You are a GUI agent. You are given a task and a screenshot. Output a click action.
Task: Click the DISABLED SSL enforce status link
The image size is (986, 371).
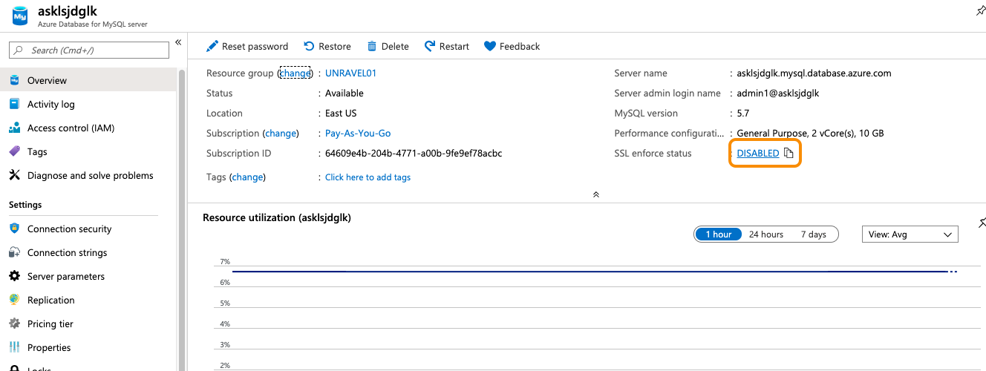758,154
